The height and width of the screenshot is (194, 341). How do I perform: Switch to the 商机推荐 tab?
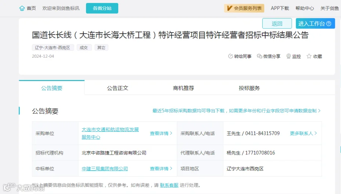pyautogui.click(x=183, y=88)
